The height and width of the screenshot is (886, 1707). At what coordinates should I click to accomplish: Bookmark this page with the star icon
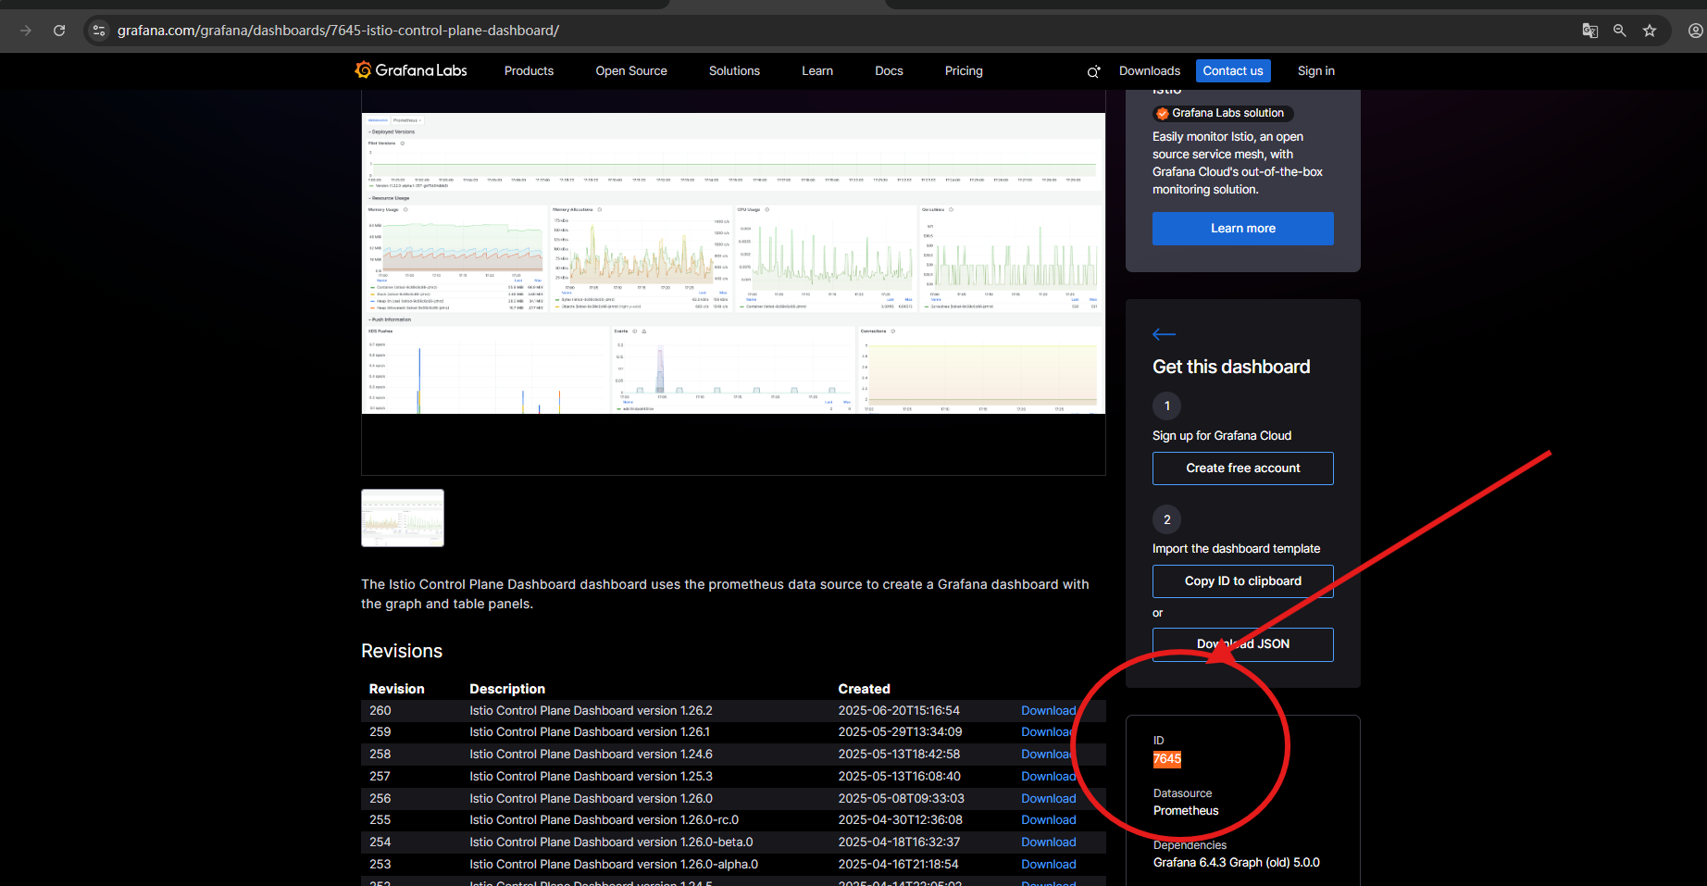pyautogui.click(x=1650, y=31)
